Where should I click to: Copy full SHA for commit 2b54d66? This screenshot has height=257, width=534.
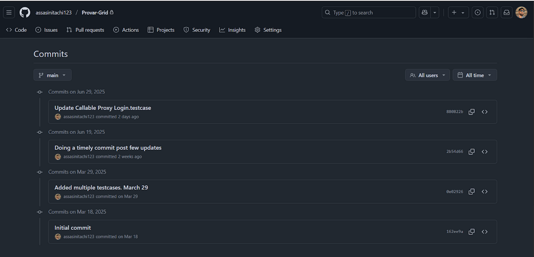click(471, 152)
